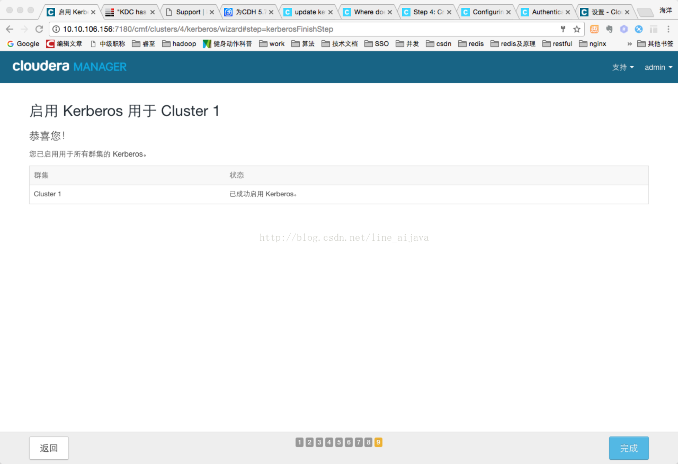
Task: Open the blue circular extension icon
Action: (639, 29)
